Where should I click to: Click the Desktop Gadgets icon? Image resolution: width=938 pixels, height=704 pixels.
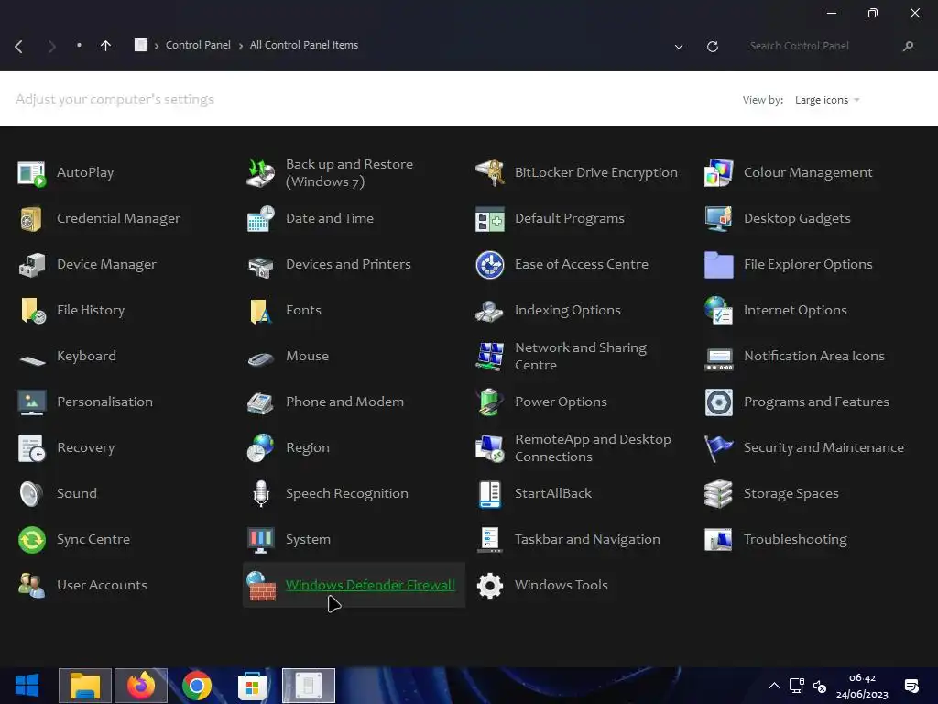[x=718, y=219]
